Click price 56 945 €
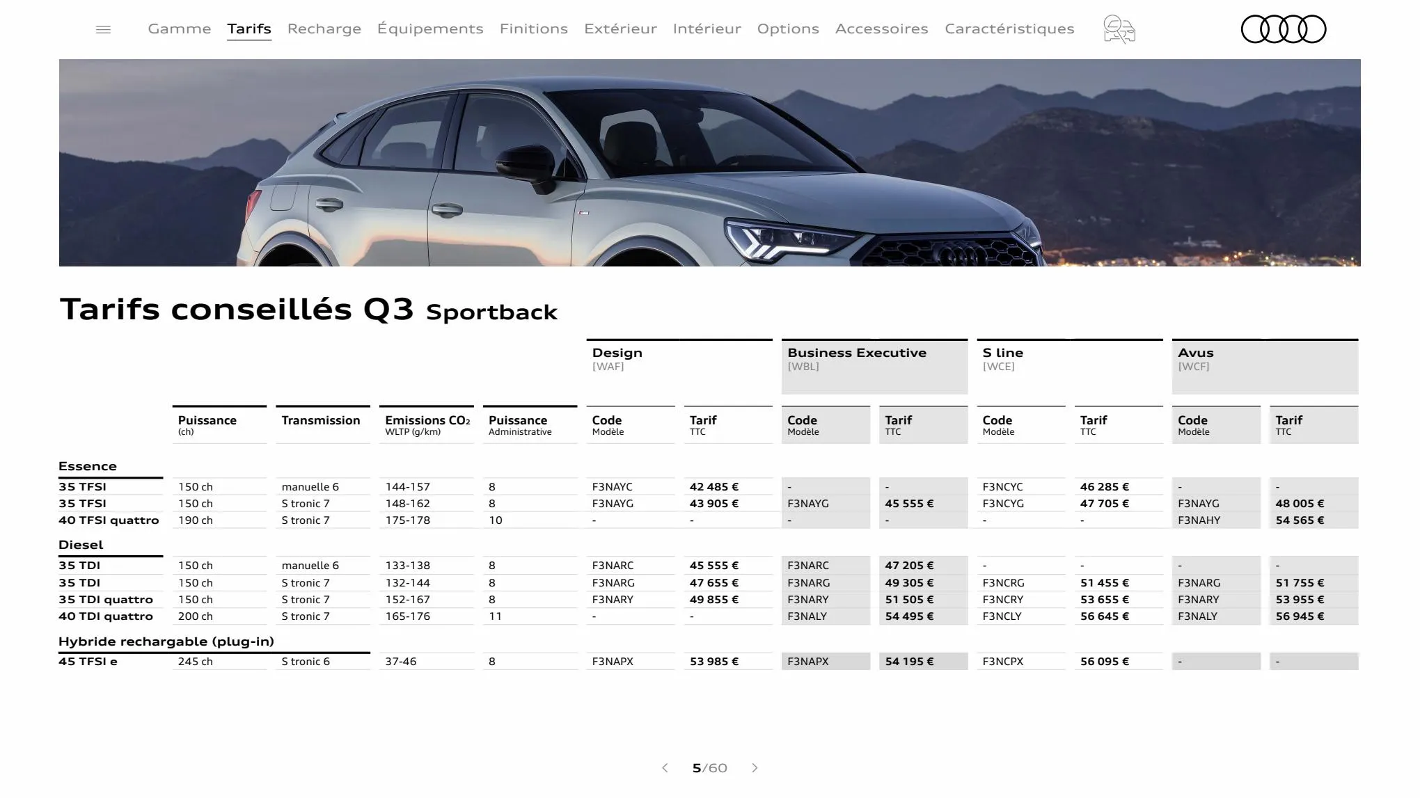Viewport: 1420px width, 798px height. click(1300, 616)
